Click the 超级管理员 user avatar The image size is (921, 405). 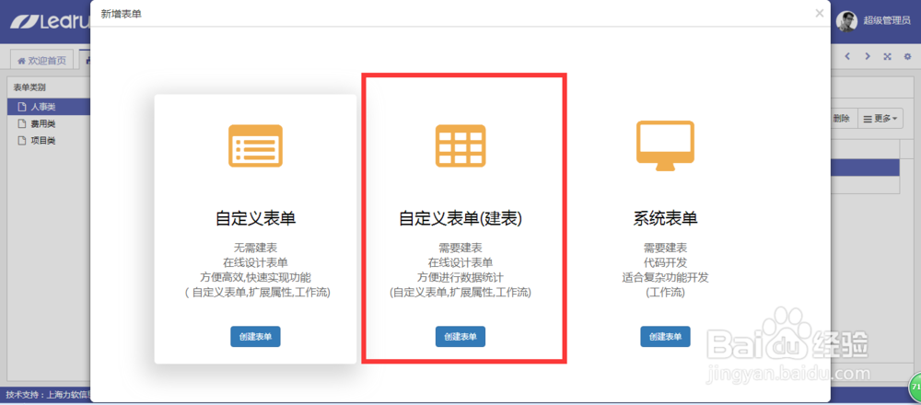click(x=846, y=21)
